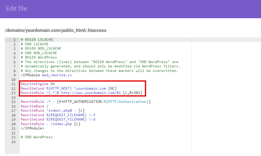Image resolution: width=261 pixels, height=156 pixels.
Task: Click line number 22 in the gutter
Action: [13, 133]
